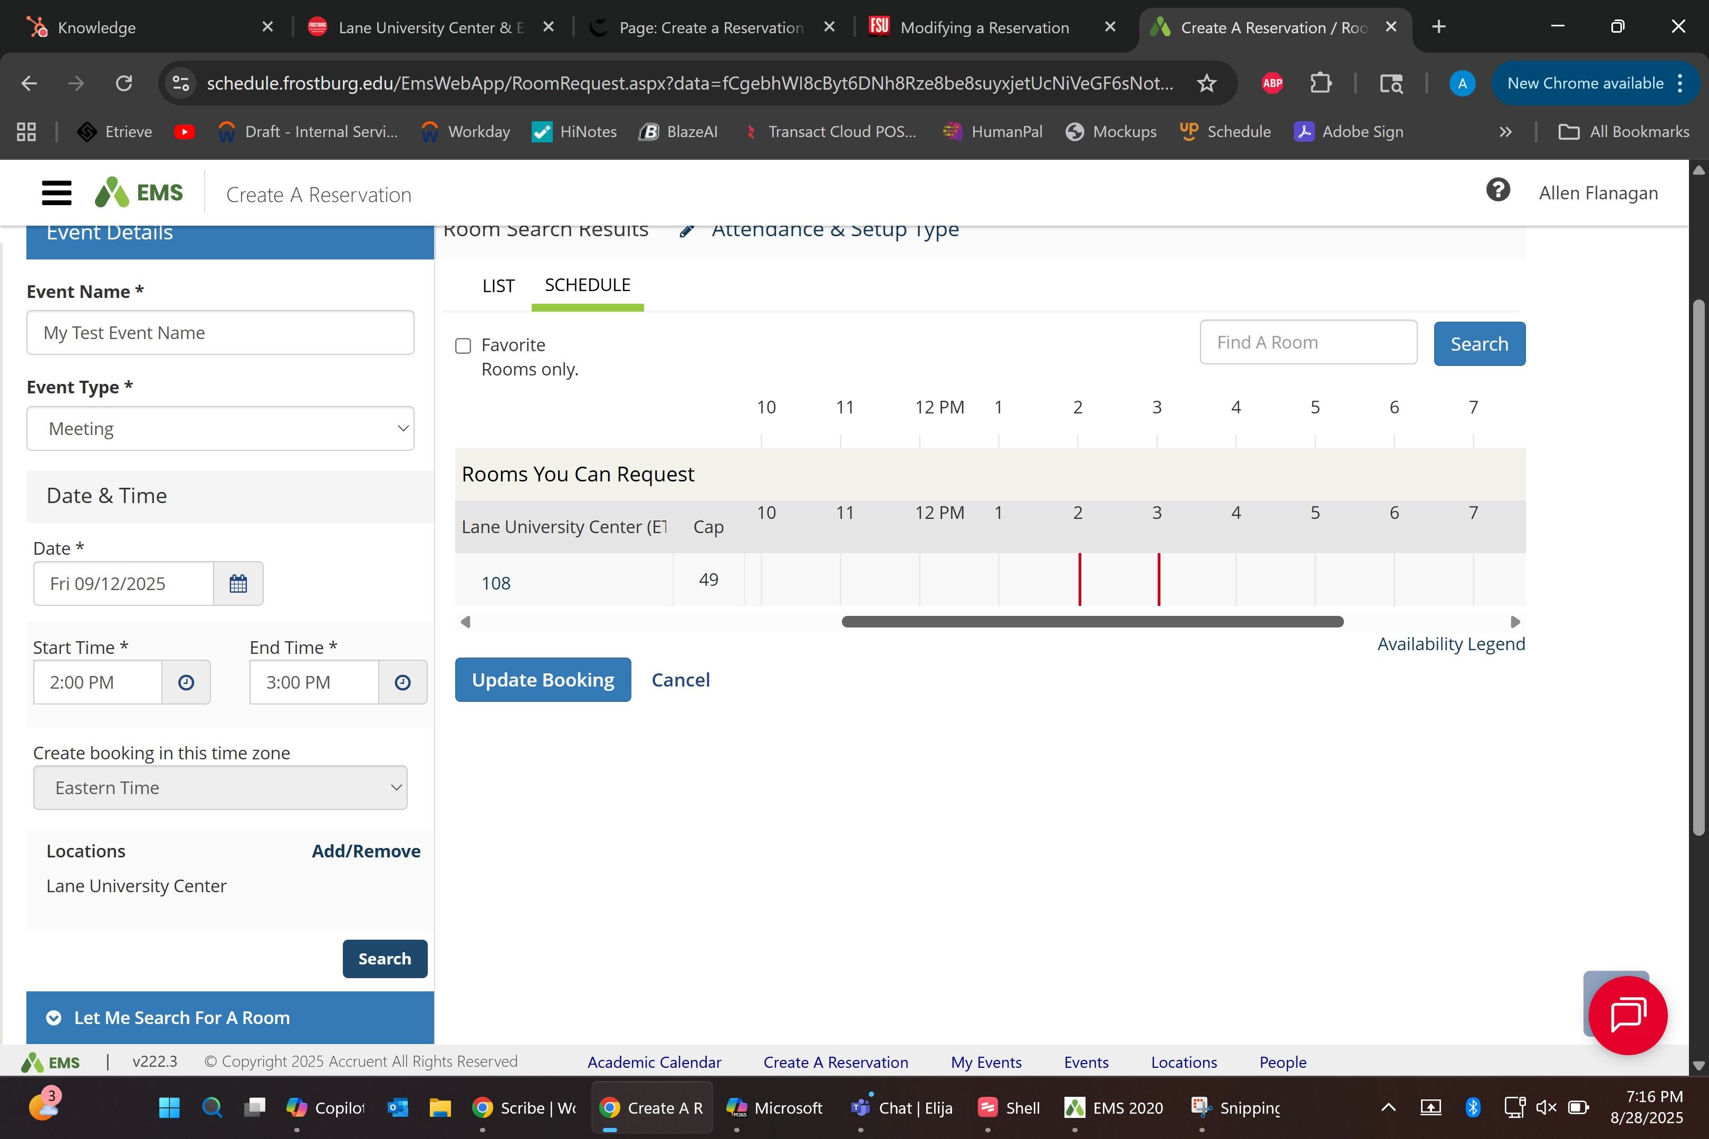Click the End Time clock icon
The width and height of the screenshot is (1709, 1139).
pos(402,682)
